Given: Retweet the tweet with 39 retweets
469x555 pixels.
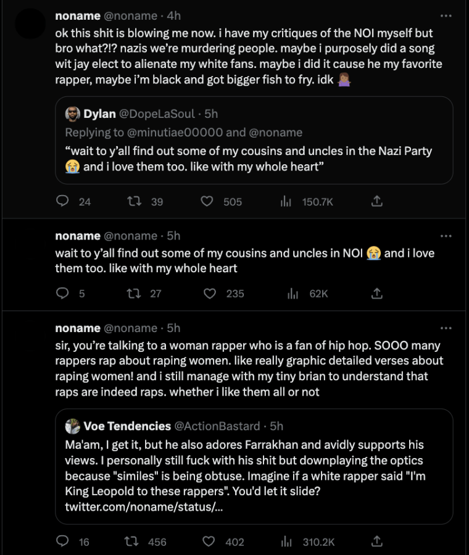Looking at the screenshot, I should (135, 201).
